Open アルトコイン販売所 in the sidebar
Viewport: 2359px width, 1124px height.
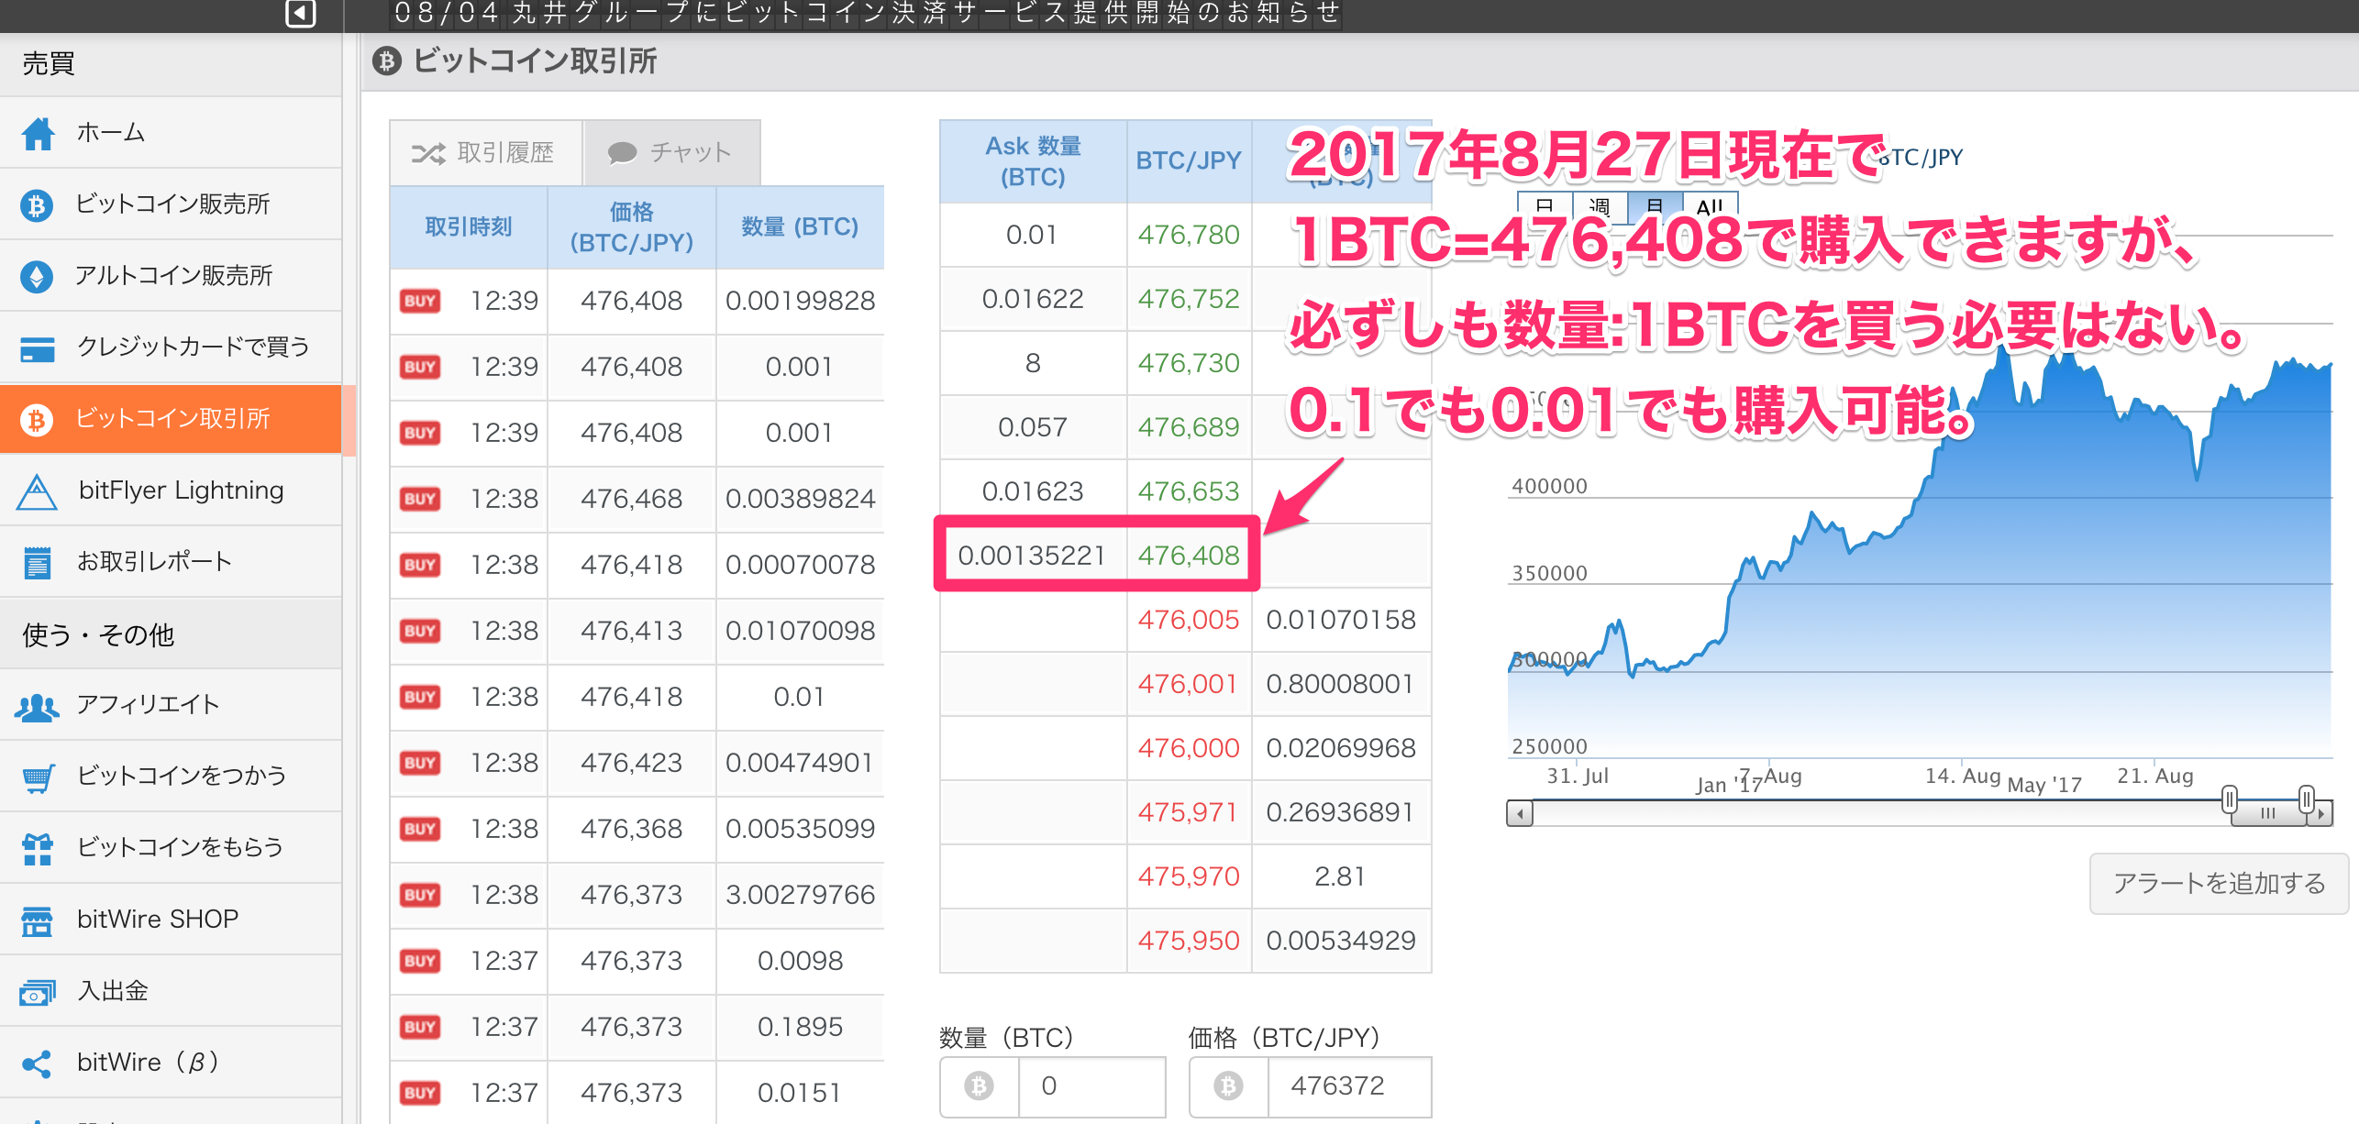[x=171, y=276]
